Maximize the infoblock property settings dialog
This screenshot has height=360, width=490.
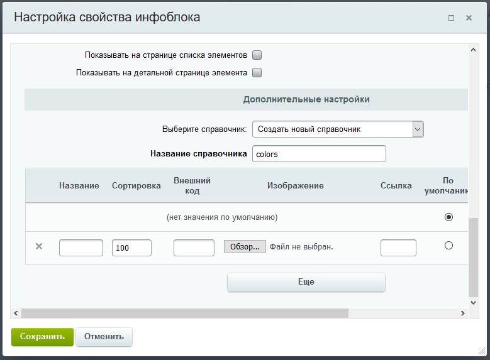coord(451,18)
